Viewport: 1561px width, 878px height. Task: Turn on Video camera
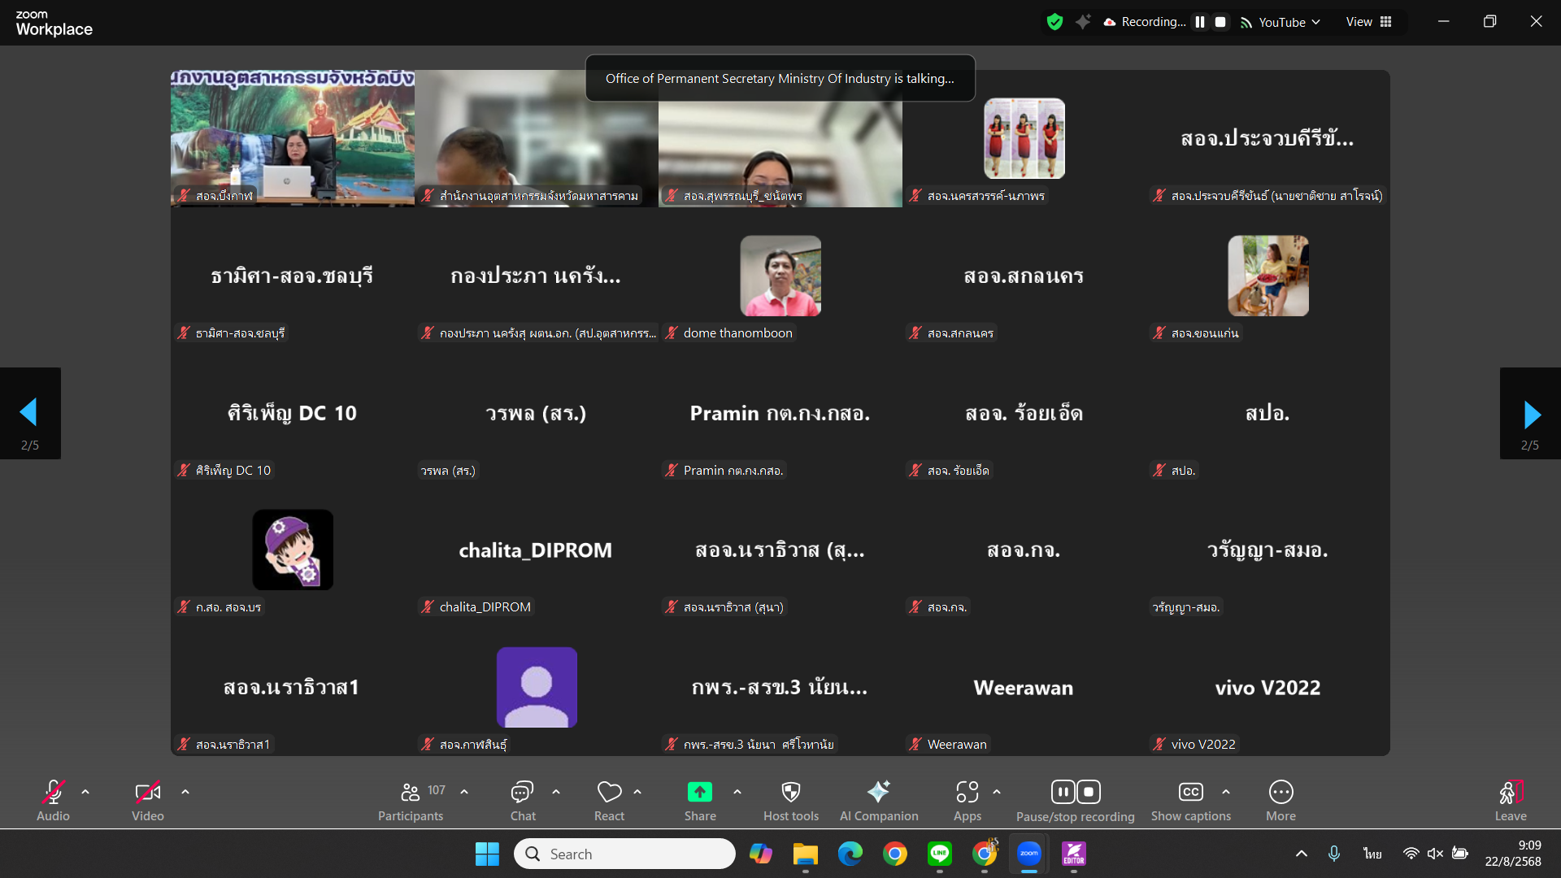pyautogui.click(x=147, y=793)
